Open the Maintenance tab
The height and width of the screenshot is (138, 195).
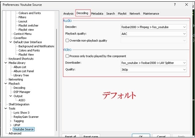pyautogui.click(x=151, y=14)
